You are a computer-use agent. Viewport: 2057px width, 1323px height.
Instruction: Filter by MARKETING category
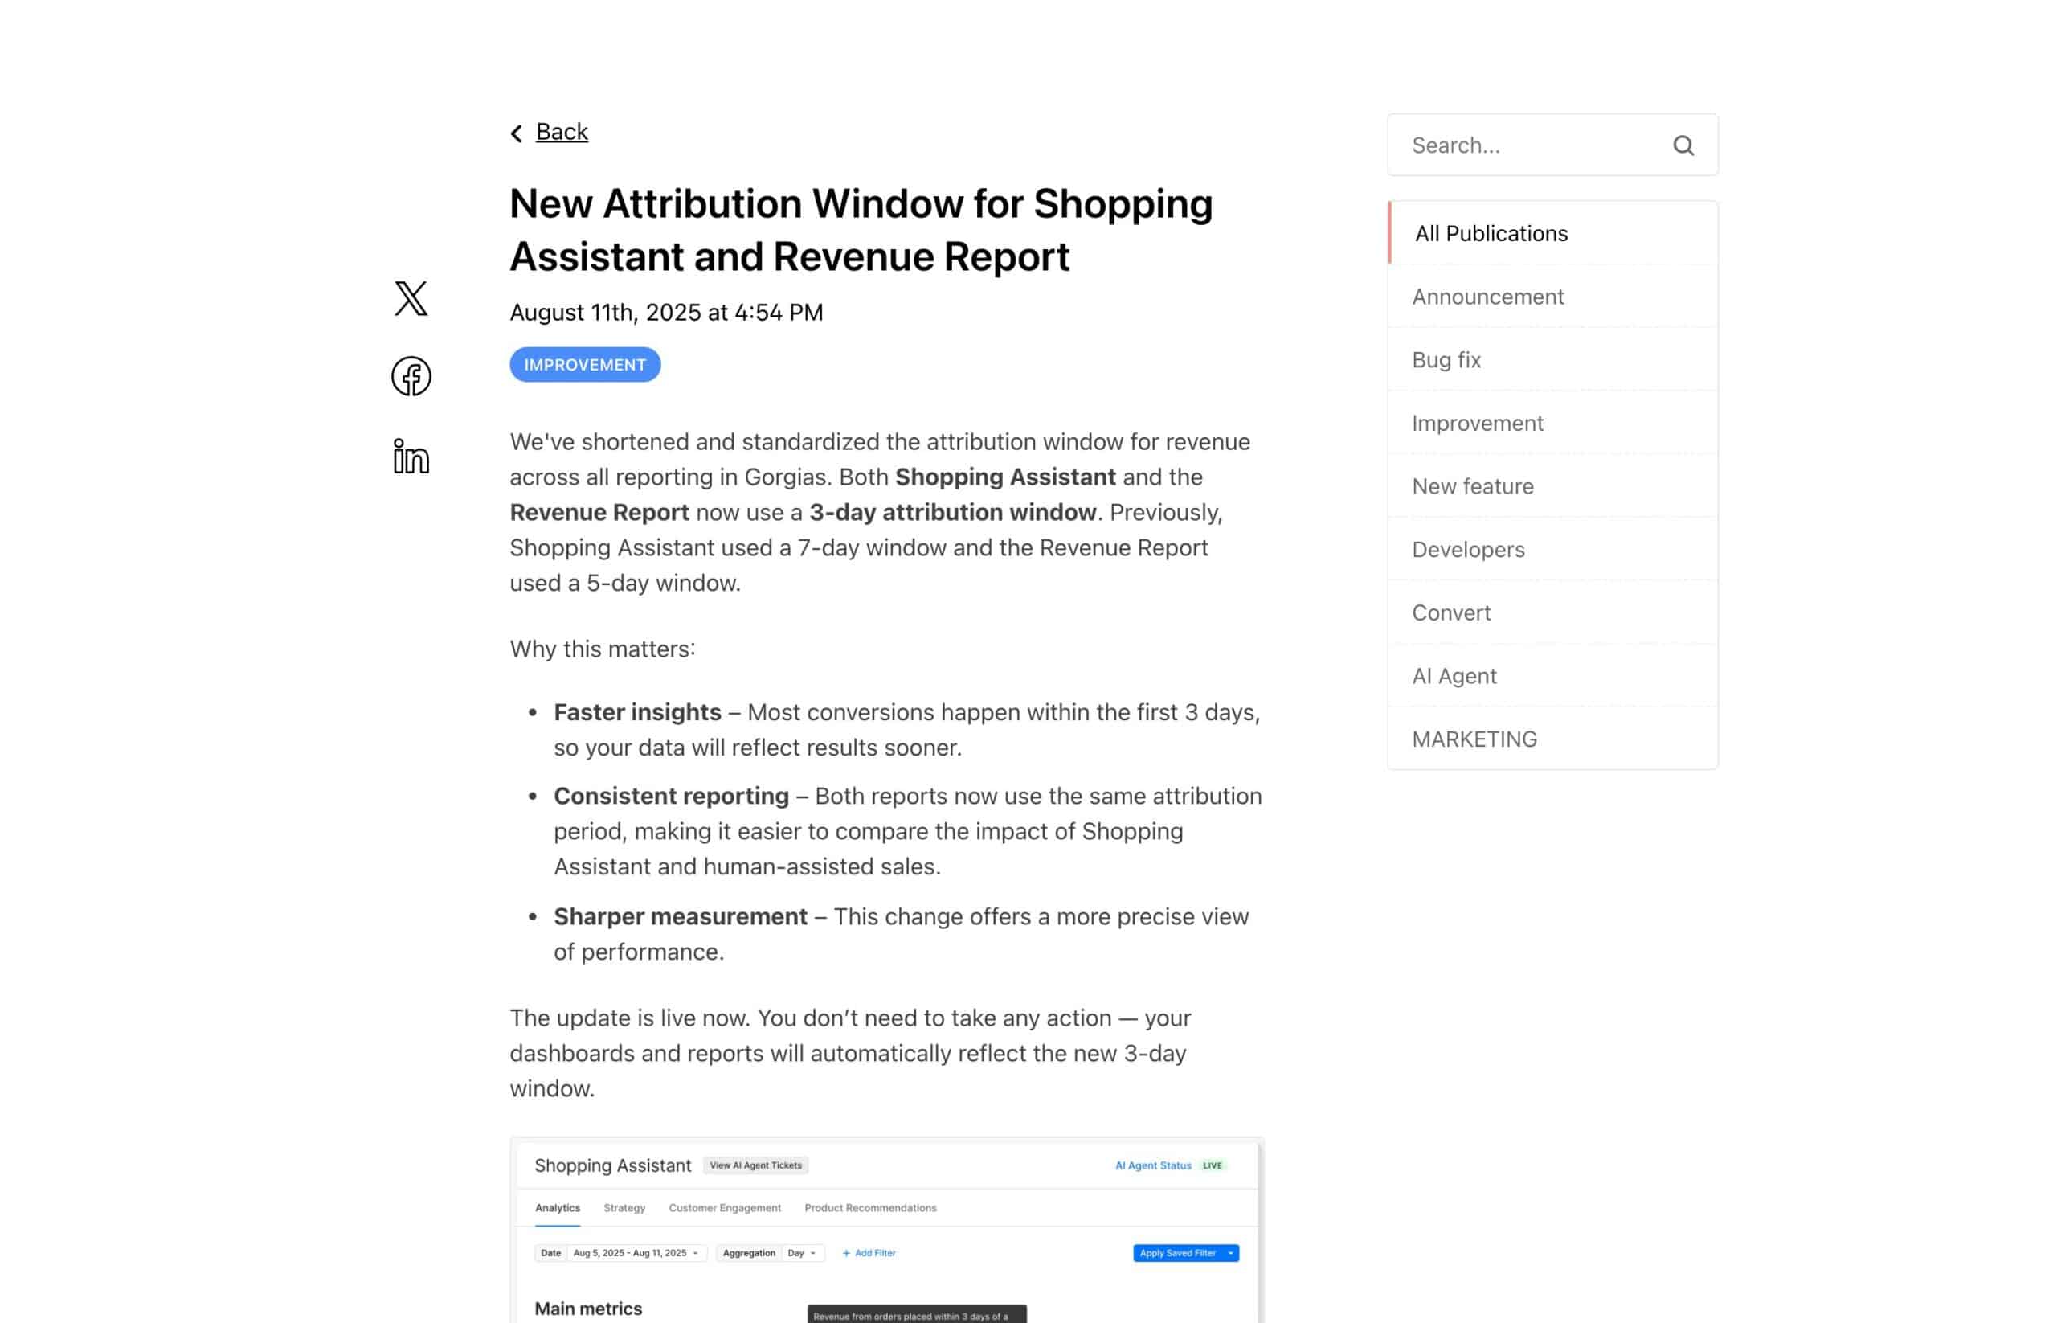coord(1552,739)
